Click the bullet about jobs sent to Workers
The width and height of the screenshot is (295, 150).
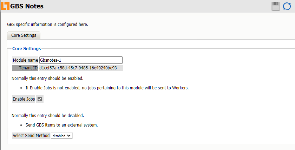(107, 88)
